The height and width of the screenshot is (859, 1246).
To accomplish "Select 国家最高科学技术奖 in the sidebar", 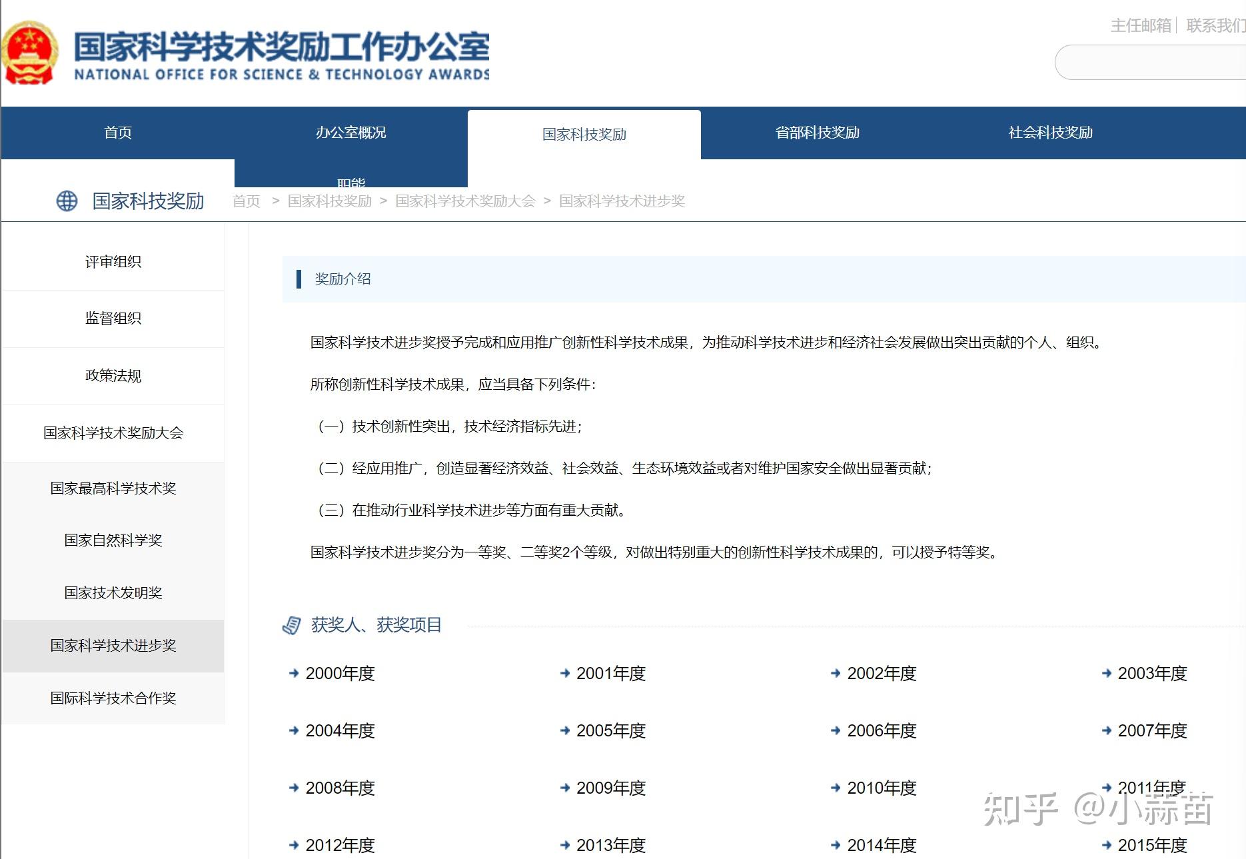I will 114,488.
